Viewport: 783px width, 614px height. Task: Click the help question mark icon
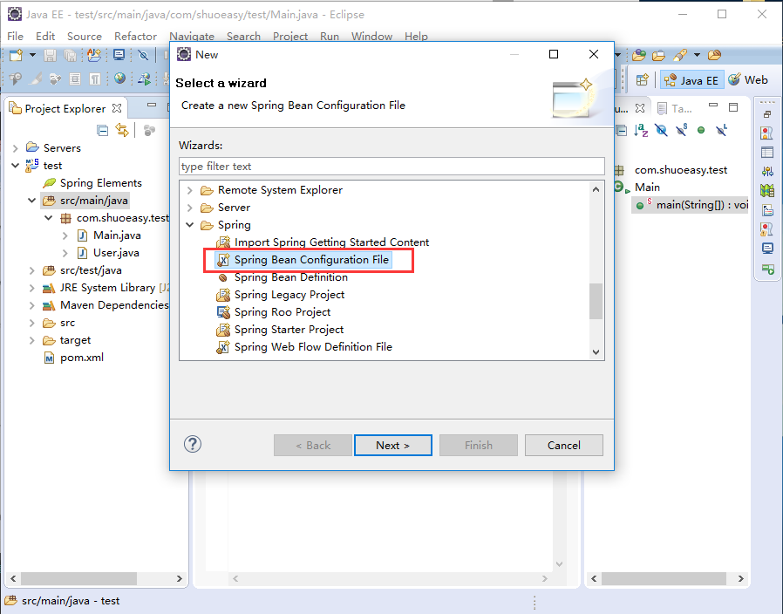pyautogui.click(x=192, y=444)
